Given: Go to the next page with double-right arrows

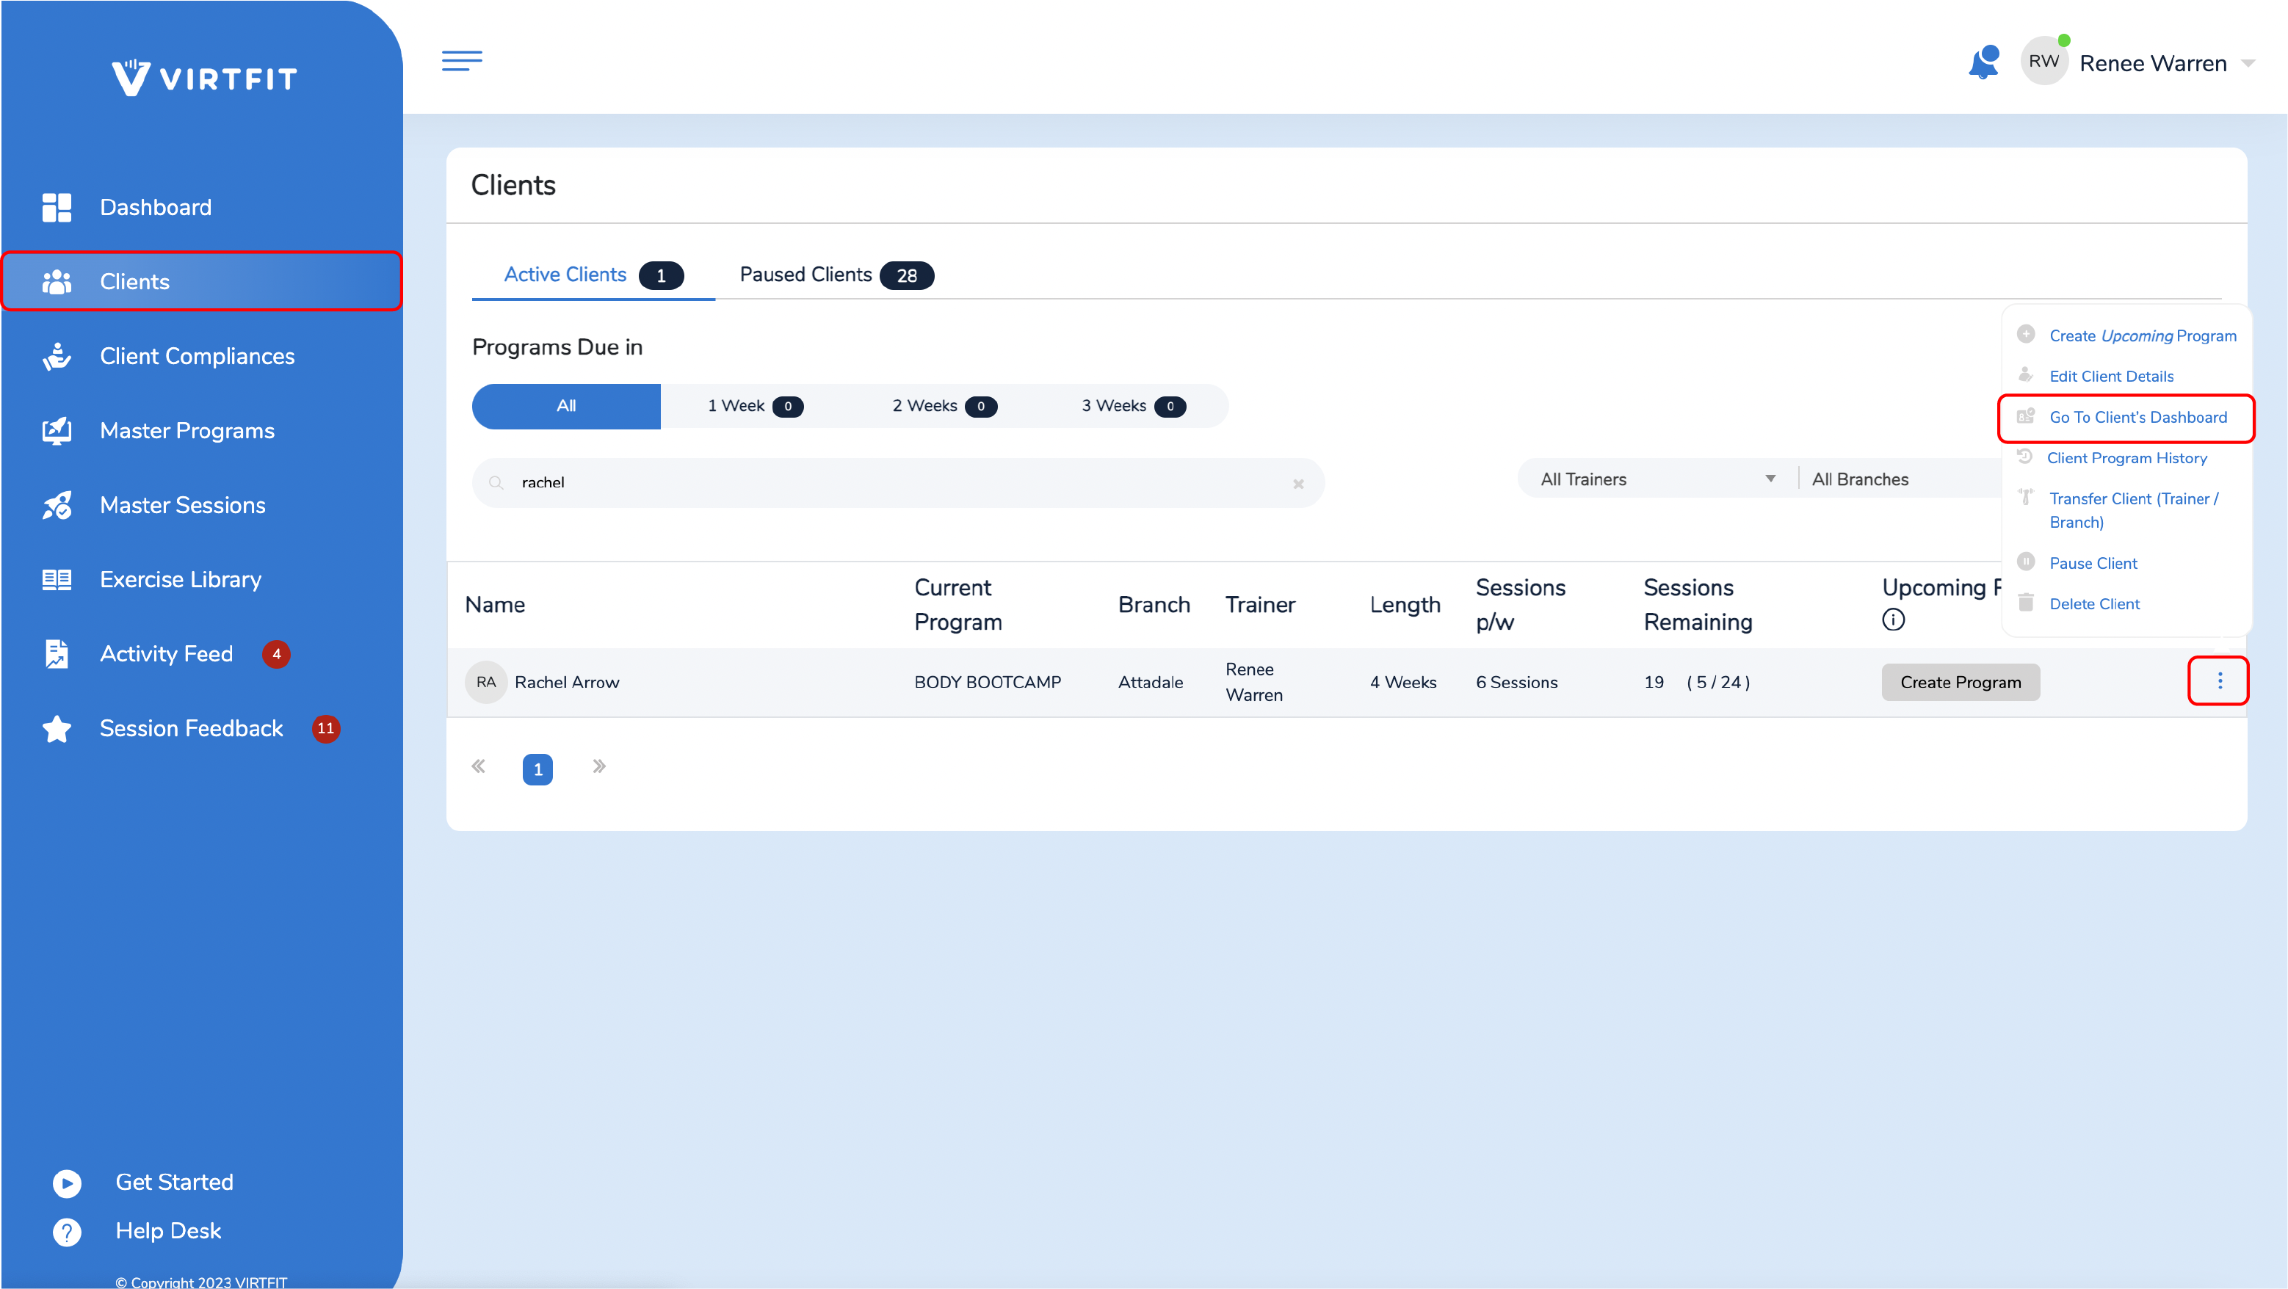Looking at the screenshot, I should click(598, 766).
